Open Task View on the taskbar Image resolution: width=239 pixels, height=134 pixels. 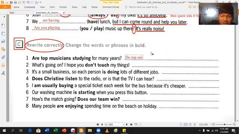coord(21,131)
